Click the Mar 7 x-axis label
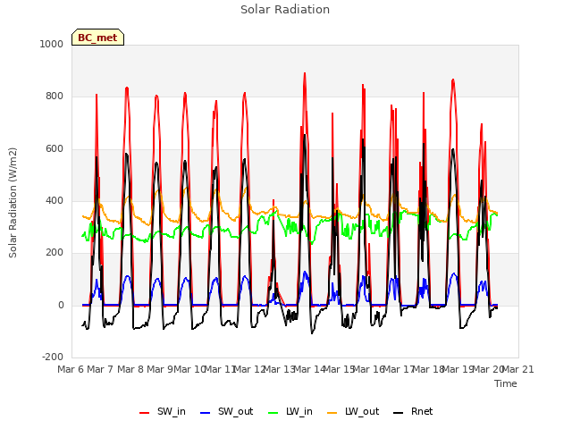The height and width of the screenshot is (429, 572). pyautogui.click(x=100, y=369)
